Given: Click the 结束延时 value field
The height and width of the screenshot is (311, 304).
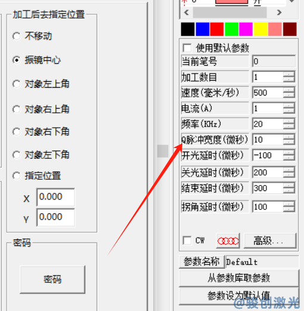Looking at the screenshot, I should pos(268,188).
